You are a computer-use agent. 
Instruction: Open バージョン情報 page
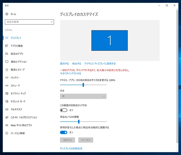tap(18, 133)
